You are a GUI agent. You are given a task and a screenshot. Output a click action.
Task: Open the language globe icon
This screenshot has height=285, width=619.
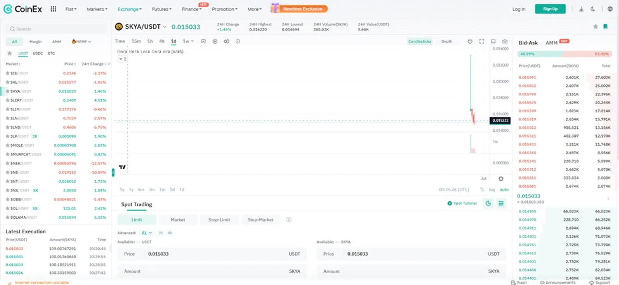tap(610, 9)
